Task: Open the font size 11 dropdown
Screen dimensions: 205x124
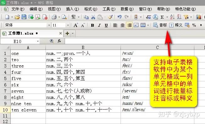Action: [68, 25]
